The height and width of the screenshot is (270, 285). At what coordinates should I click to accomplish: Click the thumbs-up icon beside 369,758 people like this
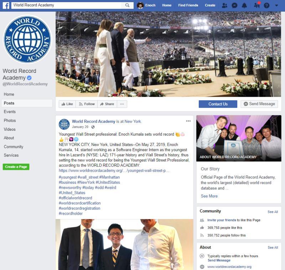(x=202, y=228)
